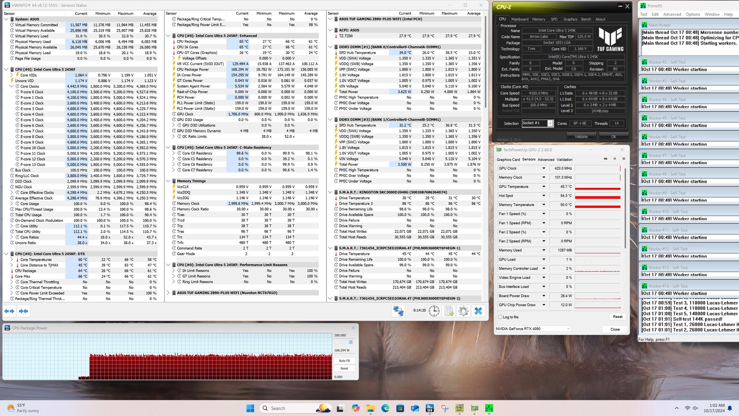Click the blue color swatch in graph panel
The image size is (739, 416).
click(x=351, y=342)
